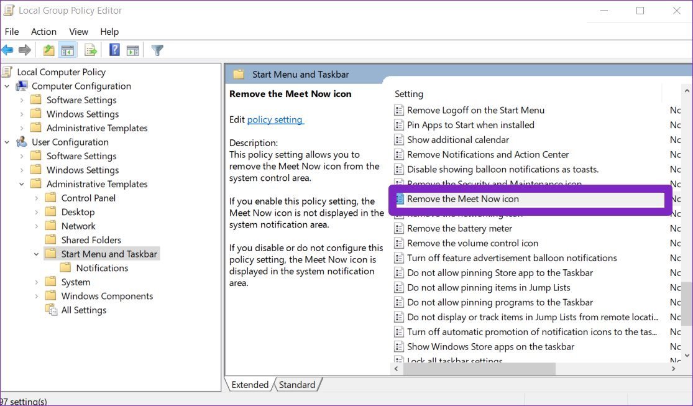The height and width of the screenshot is (406, 693).
Task: Open the View menu
Action: point(78,32)
